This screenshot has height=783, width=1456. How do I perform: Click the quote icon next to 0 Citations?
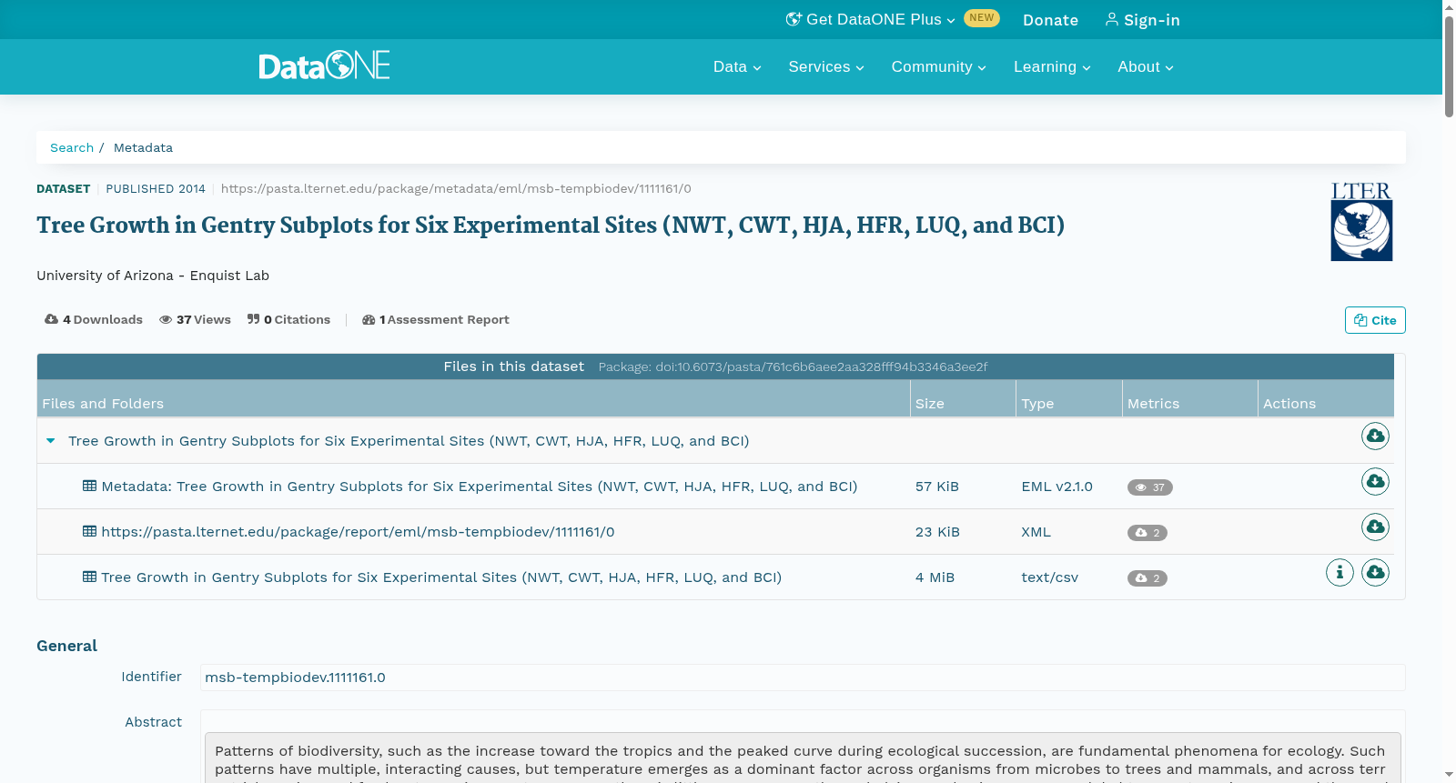click(254, 319)
